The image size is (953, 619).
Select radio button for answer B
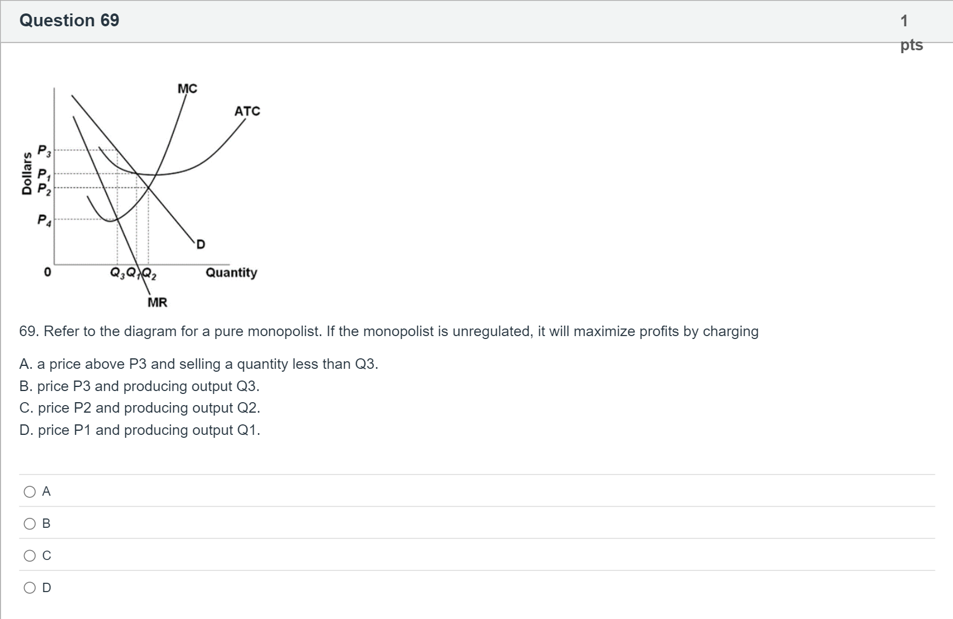coord(30,524)
